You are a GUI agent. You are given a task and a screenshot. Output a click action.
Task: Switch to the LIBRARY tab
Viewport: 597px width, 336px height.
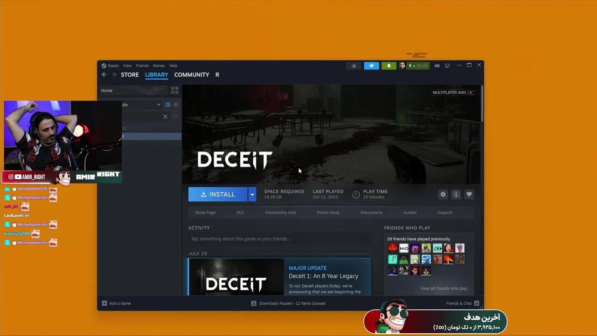(156, 75)
